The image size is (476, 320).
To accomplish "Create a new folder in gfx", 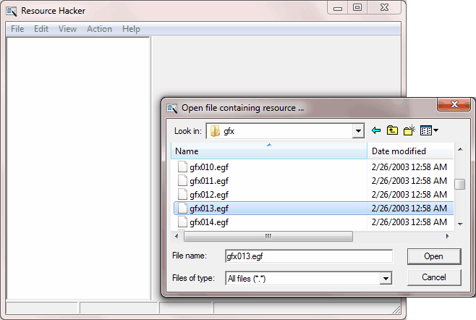I will 409,130.
